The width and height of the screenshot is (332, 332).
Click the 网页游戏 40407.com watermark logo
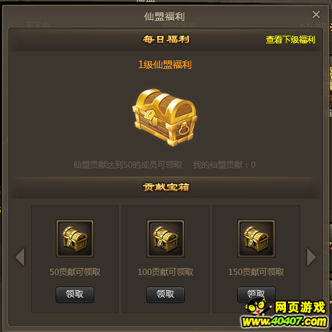(285, 313)
